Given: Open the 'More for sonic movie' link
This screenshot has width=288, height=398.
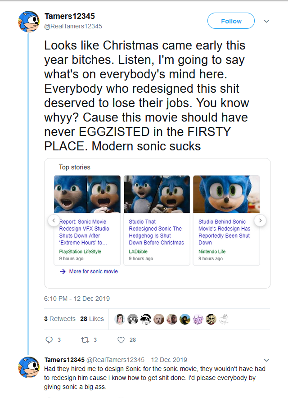Looking at the screenshot, I should point(93,271).
